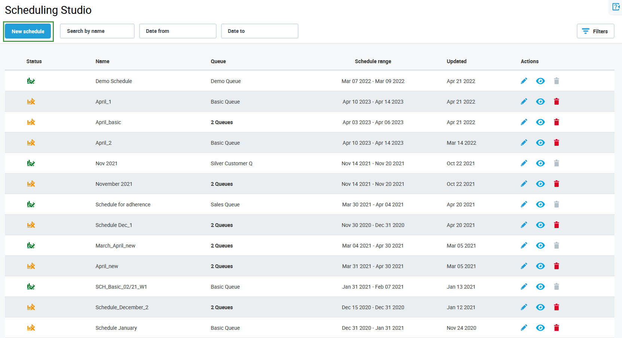
Task: View the Demo Schedule via eye icon
Action: tap(540, 81)
